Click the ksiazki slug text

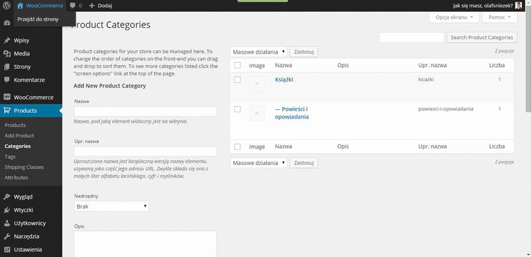tap(426, 79)
